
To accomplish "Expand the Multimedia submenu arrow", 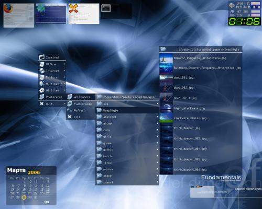I will point(64,84).
